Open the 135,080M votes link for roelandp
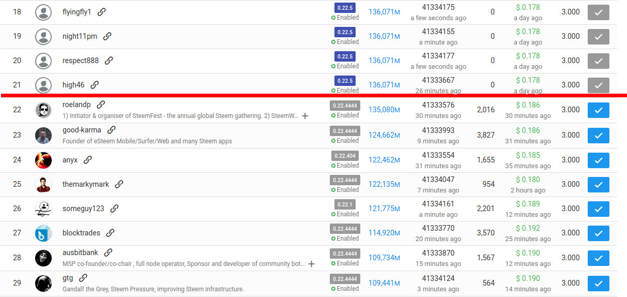The width and height of the screenshot is (627, 297). click(384, 110)
